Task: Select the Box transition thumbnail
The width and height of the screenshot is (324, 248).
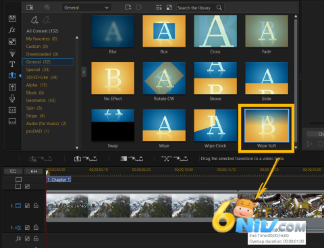Action: tap(164, 31)
